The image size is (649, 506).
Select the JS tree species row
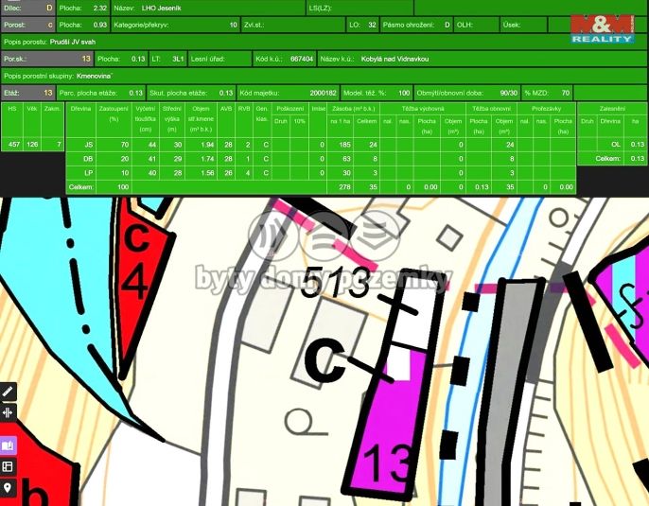coord(88,144)
